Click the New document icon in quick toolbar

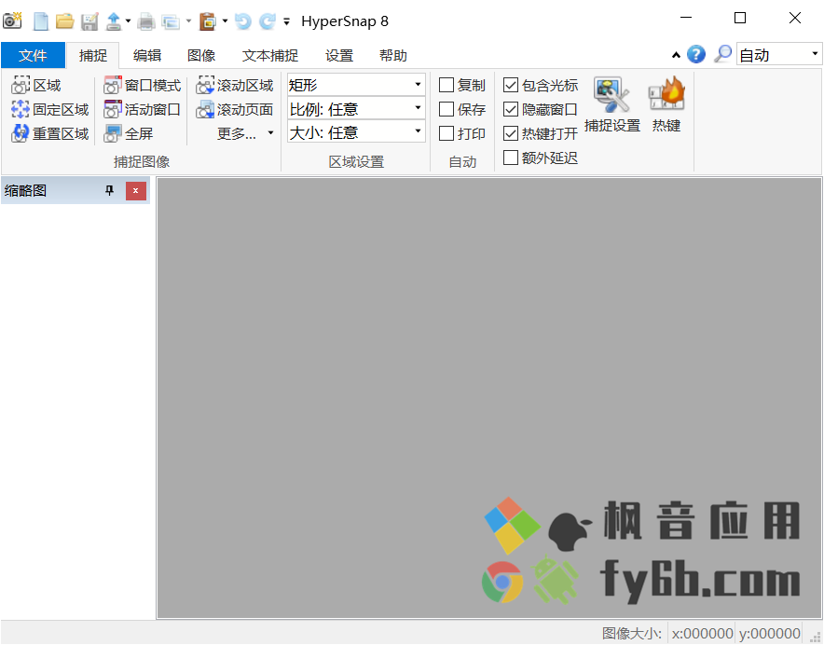(x=41, y=21)
